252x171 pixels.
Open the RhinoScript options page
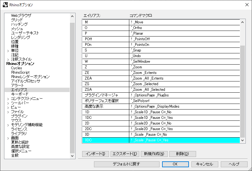20,72
